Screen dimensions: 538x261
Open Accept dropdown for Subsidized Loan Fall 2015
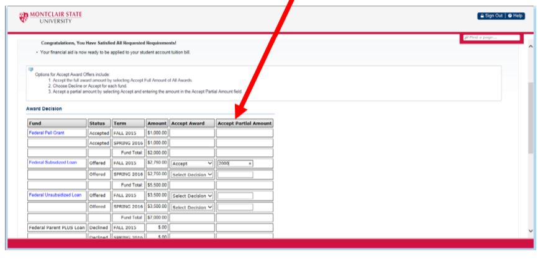pyautogui.click(x=192, y=164)
